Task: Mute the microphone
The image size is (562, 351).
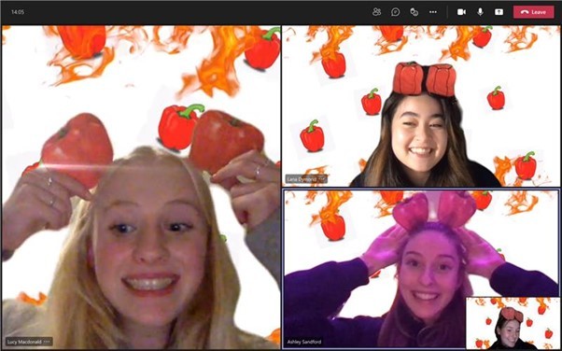Action: [480, 12]
